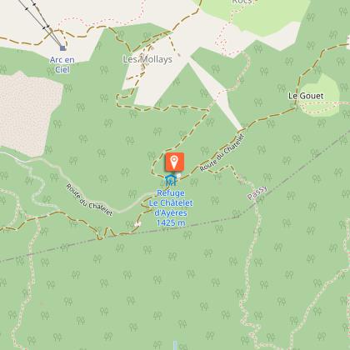Select the partially visible "Rocs" label
This screenshot has width=350, height=350.
pyautogui.click(x=242, y=2)
